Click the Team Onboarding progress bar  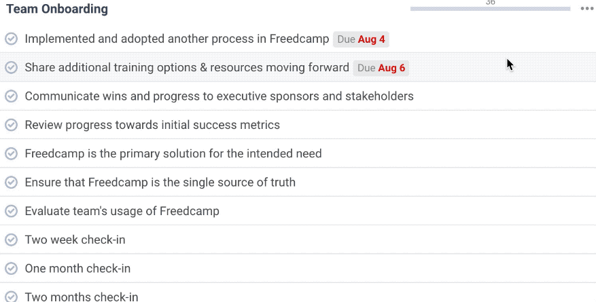[489, 9]
